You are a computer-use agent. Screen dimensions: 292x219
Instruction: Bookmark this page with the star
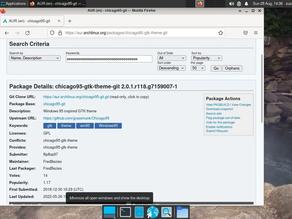coord(221,33)
